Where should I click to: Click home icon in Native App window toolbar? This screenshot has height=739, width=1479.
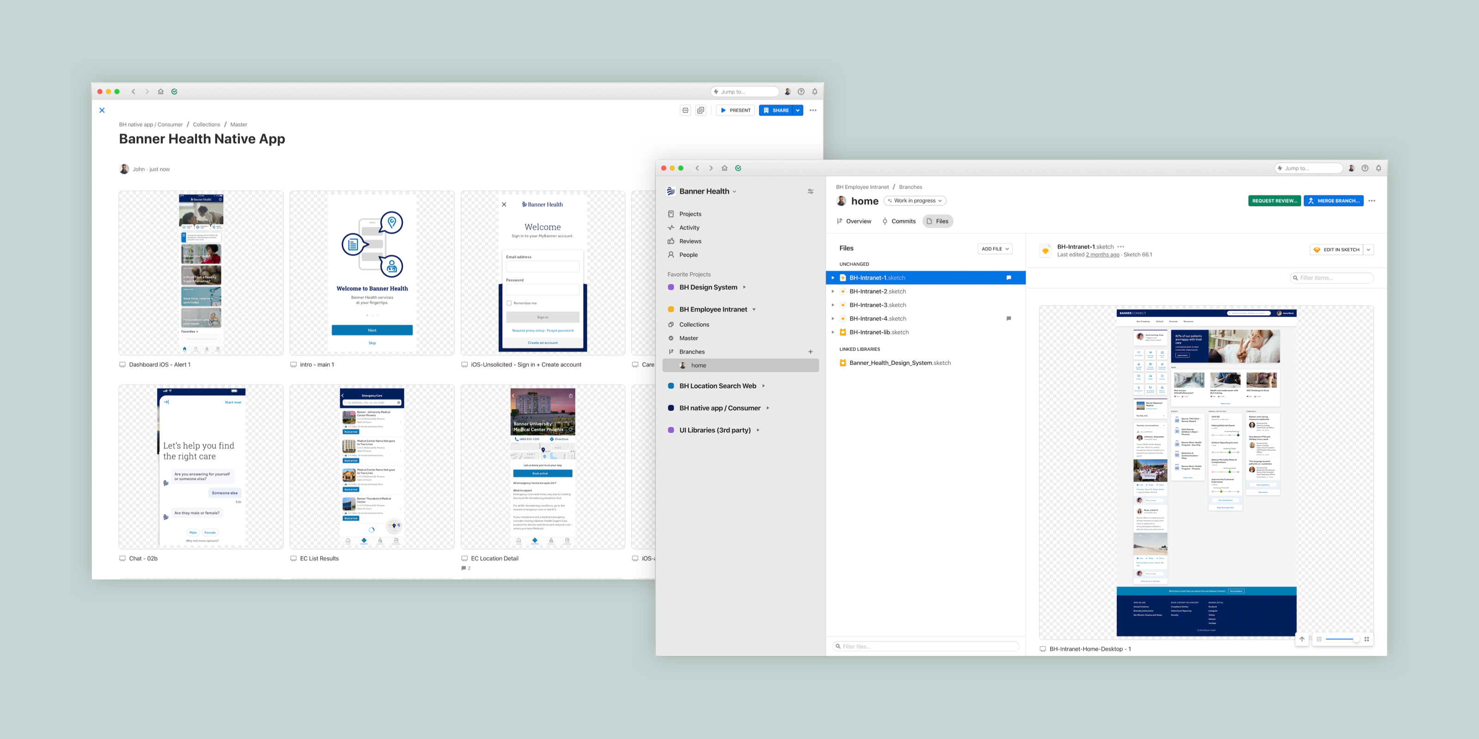tap(161, 92)
